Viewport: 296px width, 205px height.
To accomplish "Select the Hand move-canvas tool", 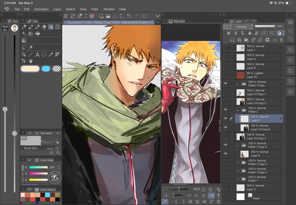I will 30,61.
